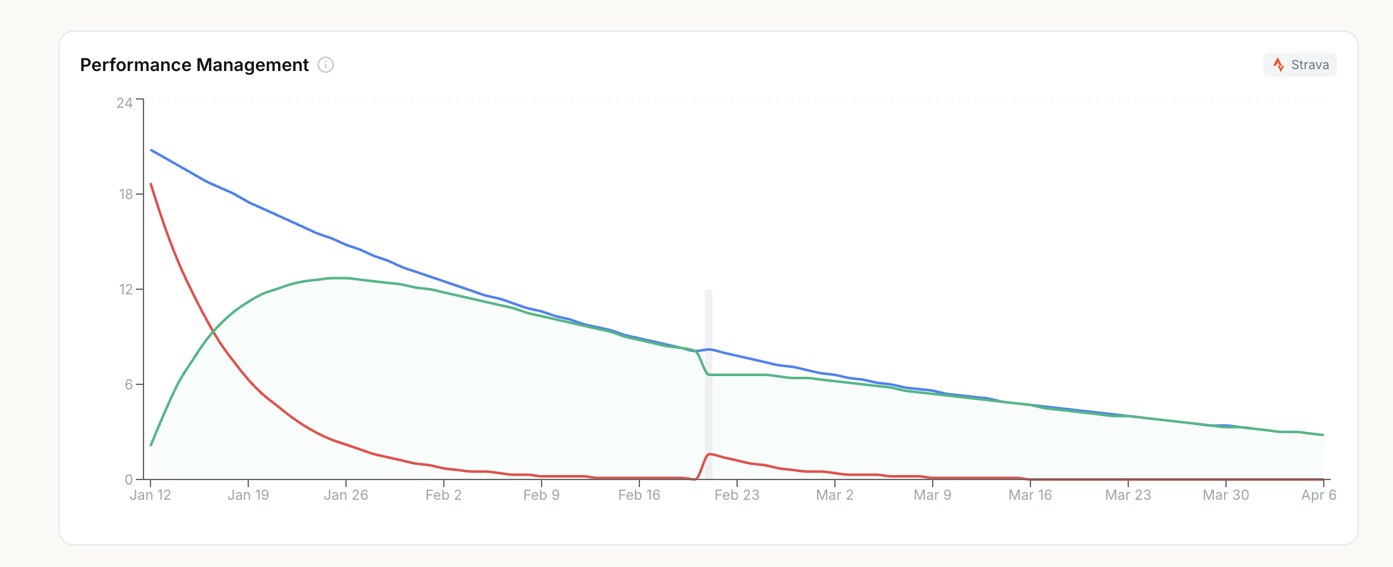Click the Feb 9 date label

click(542, 495)
